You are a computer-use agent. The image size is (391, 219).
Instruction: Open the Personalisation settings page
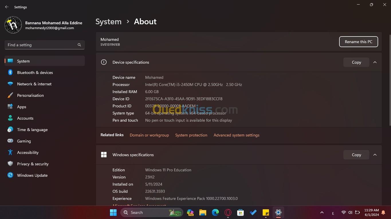tap(45, 95)
